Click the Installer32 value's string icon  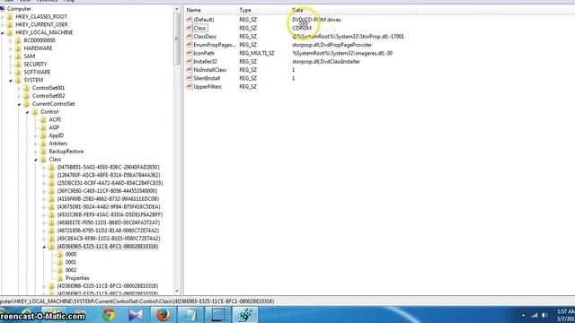[190, 61]
